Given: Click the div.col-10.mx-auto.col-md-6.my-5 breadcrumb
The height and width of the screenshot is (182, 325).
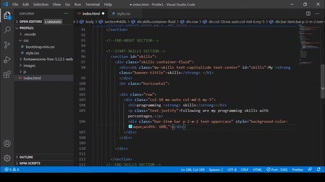Looking at the screenshot, I should [x=237, y=22].
